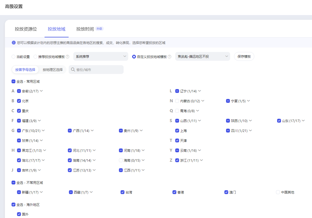Toggle the 北京 checkbox
The height and width of the screenshot is (218, 312).
tap(19, 101)
